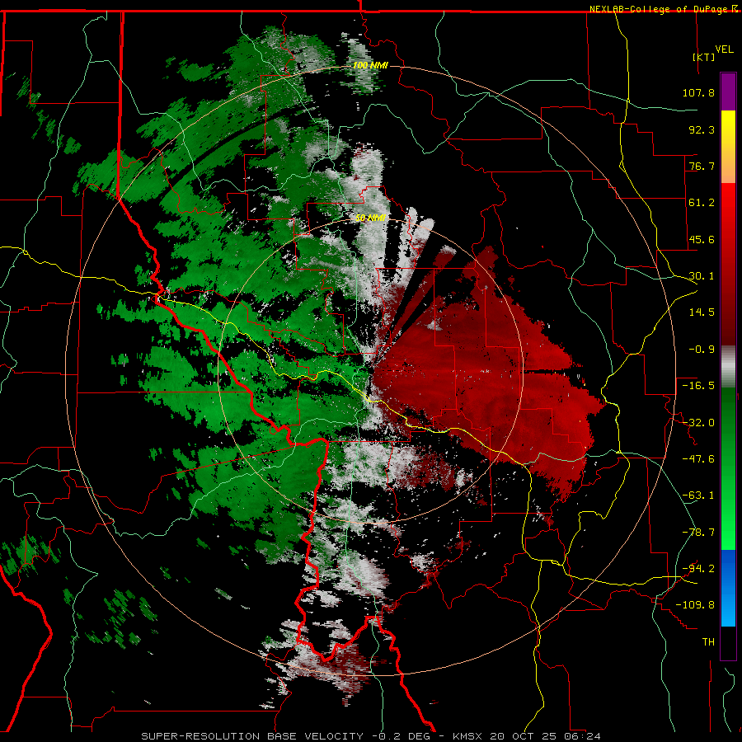Viewport: 742px width, 742px height.
Task: Click the 100 NMI range ring label
Action: (x=370, y=65)
